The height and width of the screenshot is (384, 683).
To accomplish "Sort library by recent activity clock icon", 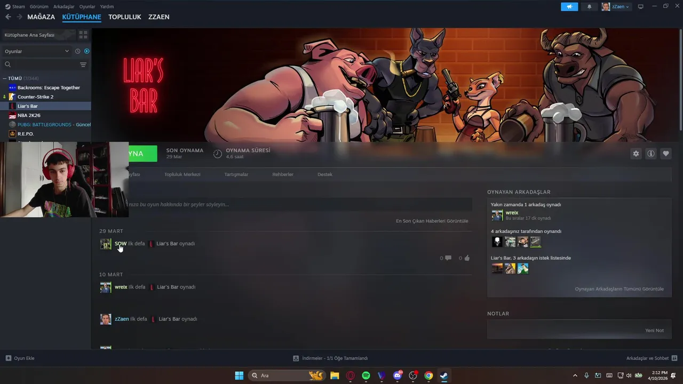I will click(77, 51).
